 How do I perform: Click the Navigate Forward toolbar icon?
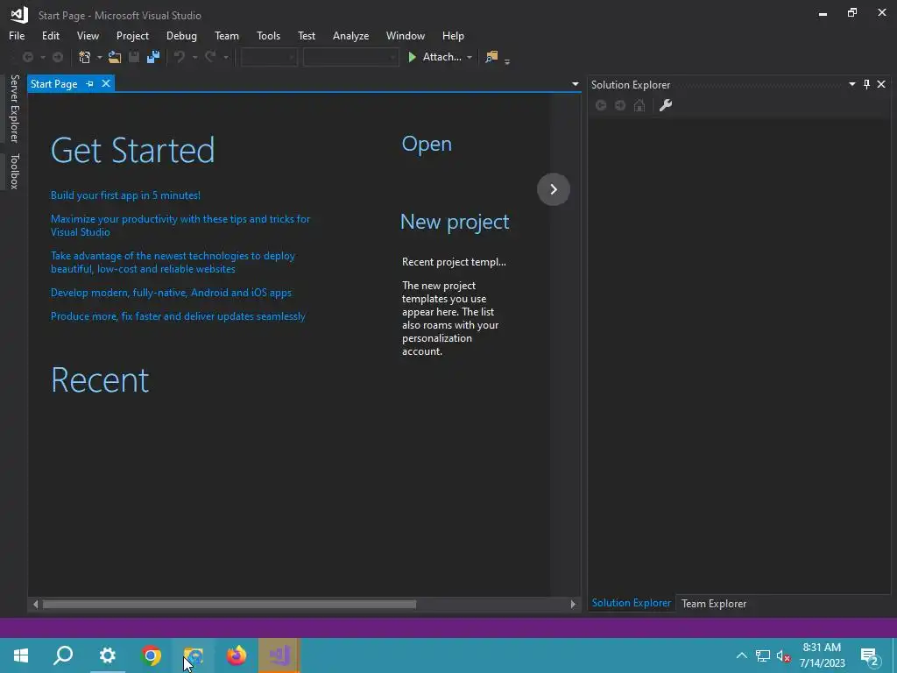(58, 57)
